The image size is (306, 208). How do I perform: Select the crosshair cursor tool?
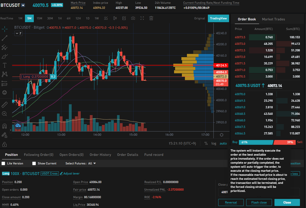click(5, 29)
